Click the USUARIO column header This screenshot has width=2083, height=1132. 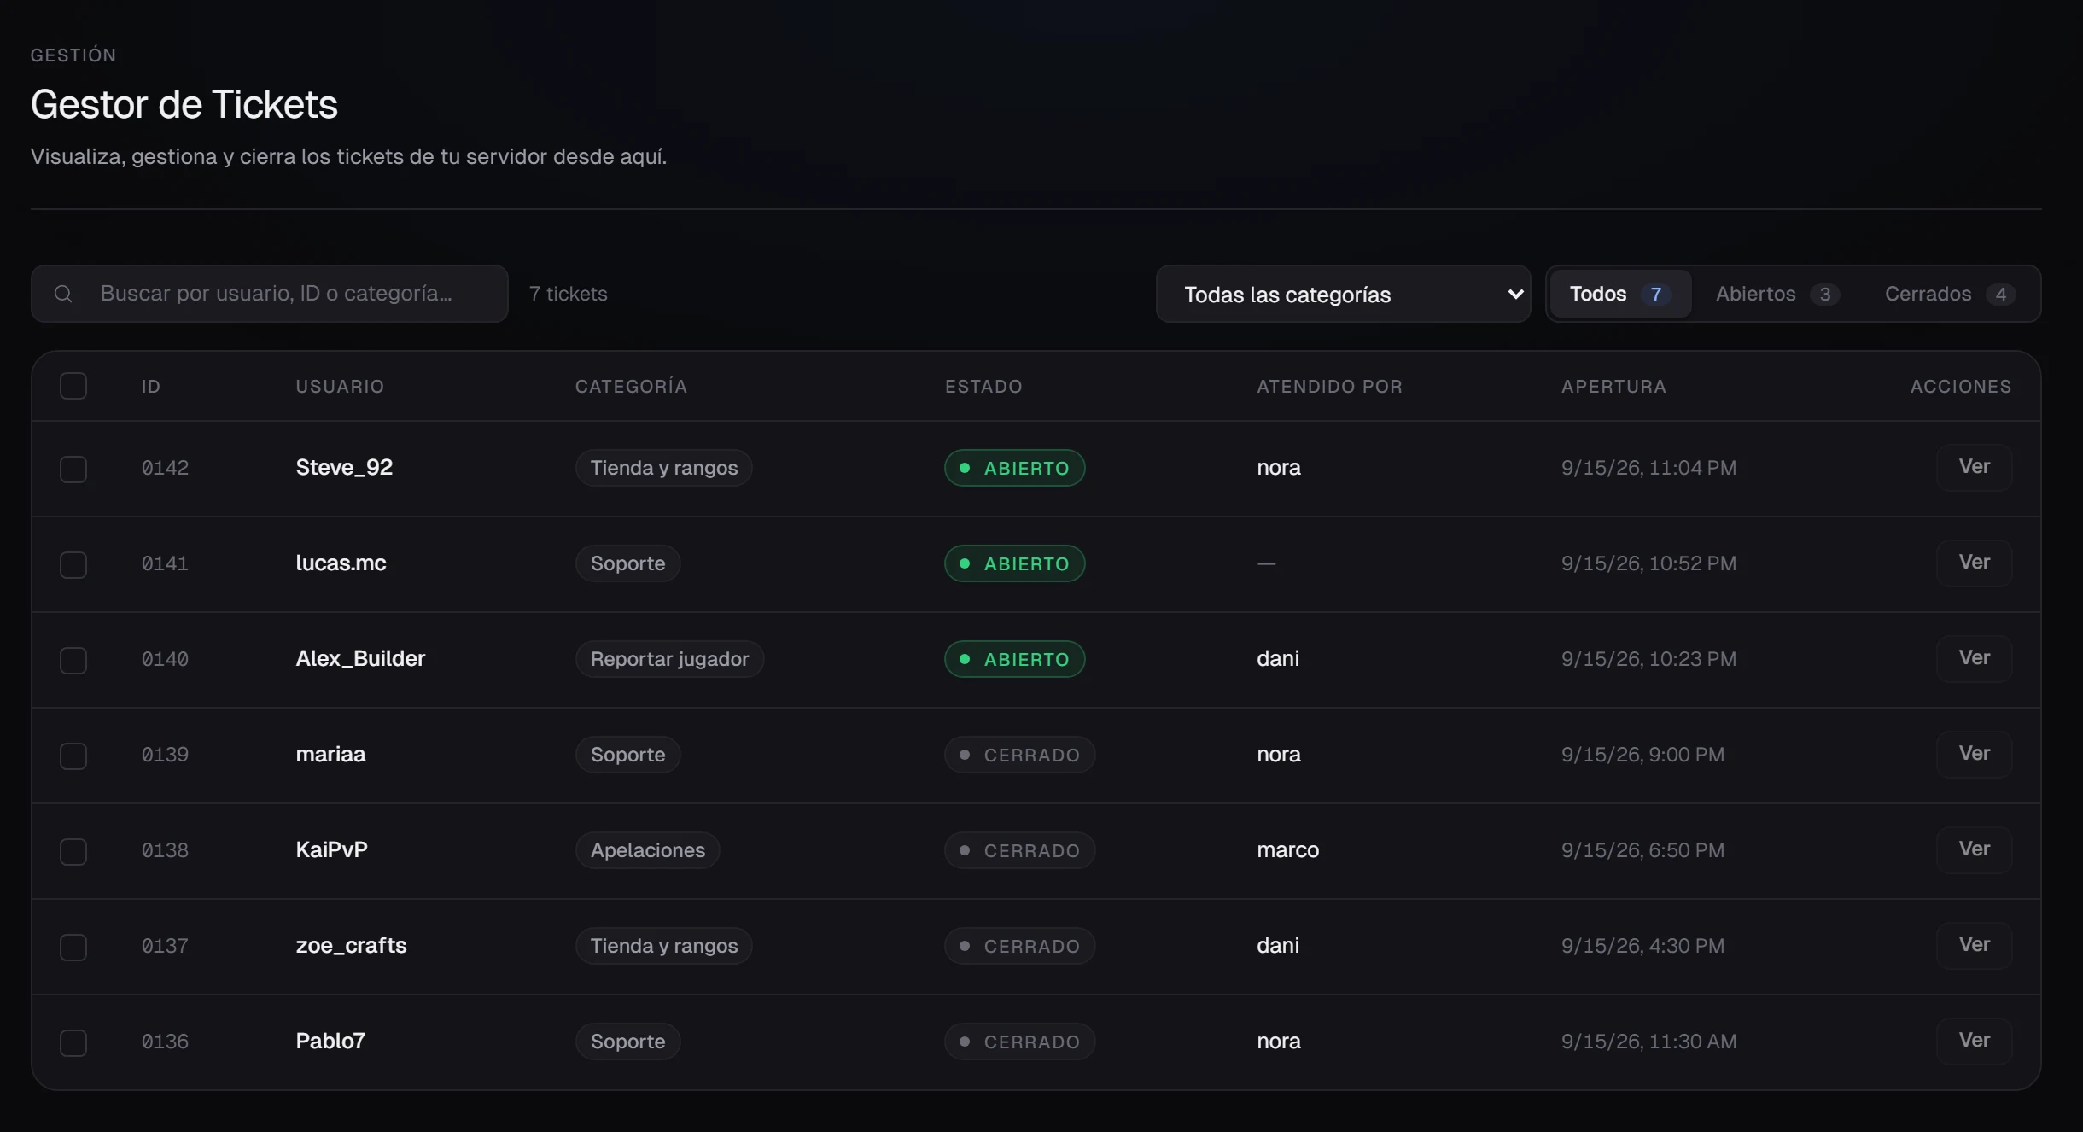point(340,387)
